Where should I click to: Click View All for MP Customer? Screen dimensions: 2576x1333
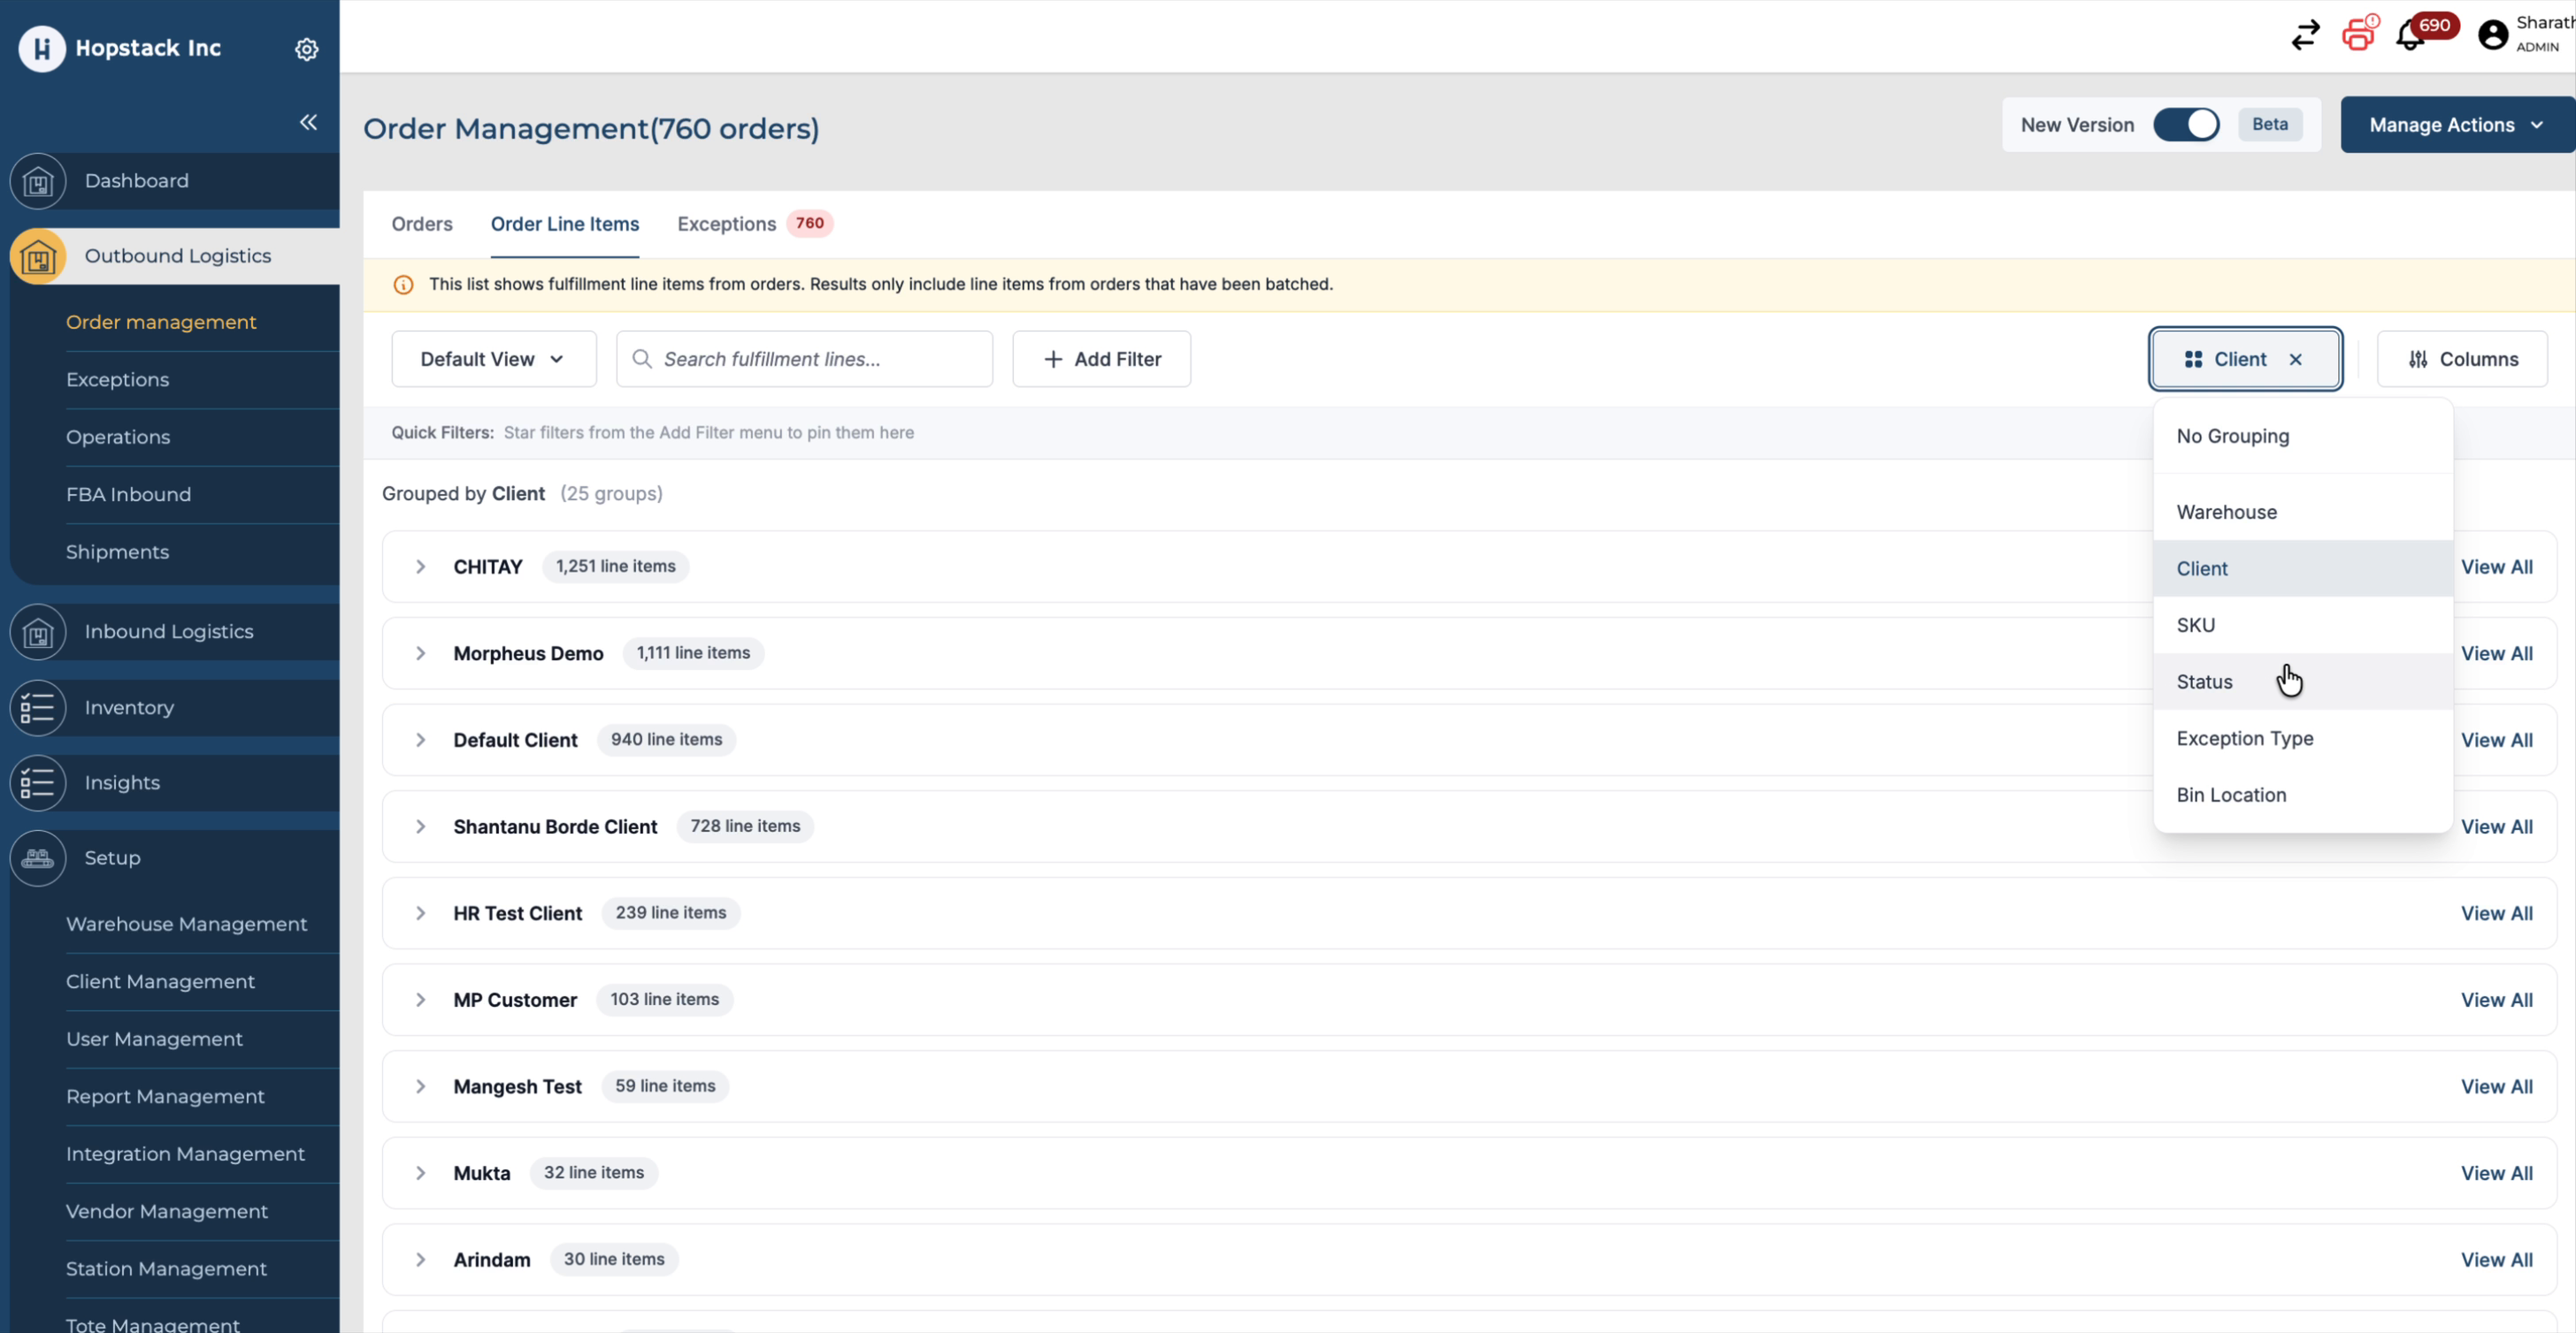[2496, 1001]
